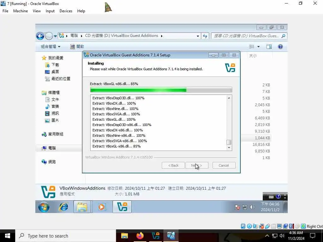
Task: Click the Action Center flag tray icon
Action: (237, 207)
